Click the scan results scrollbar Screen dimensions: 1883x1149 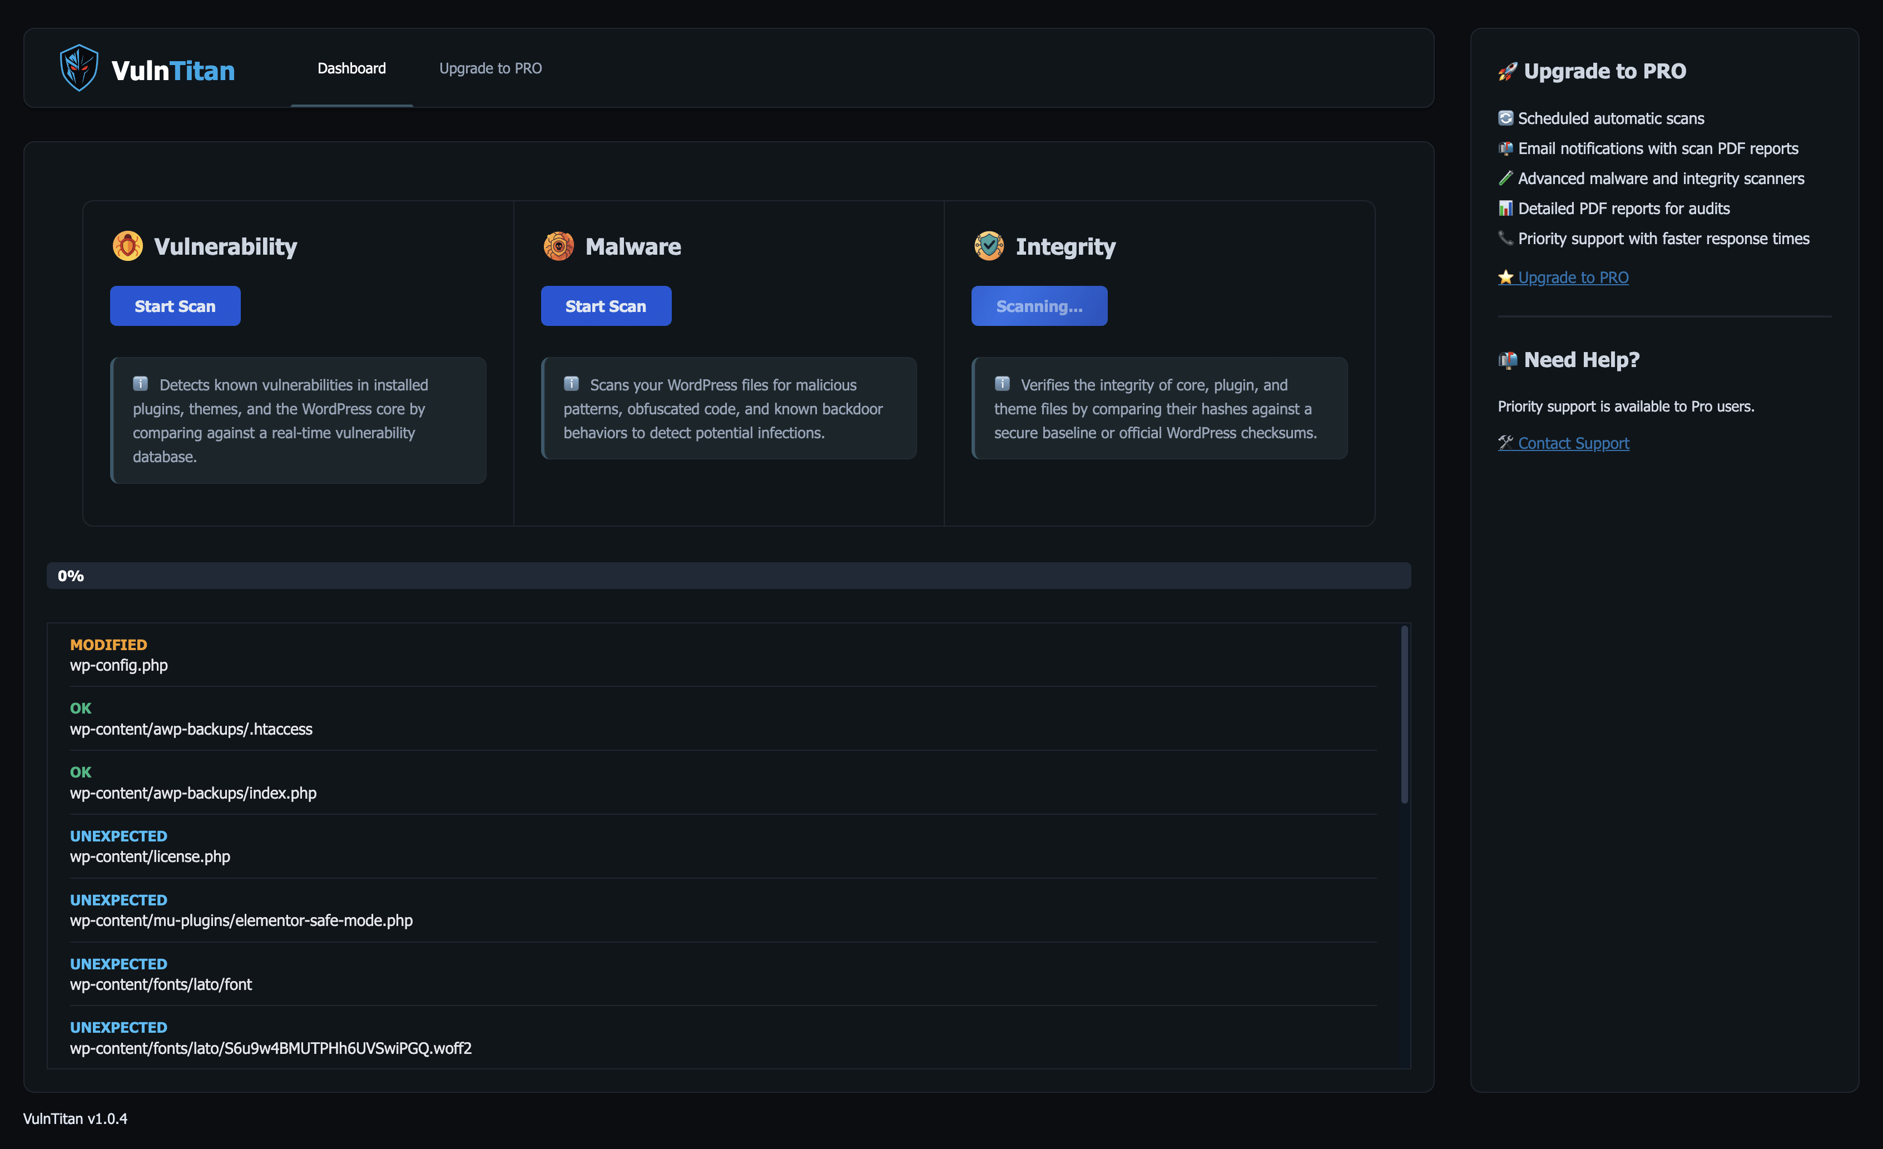tap(1405, 715)
